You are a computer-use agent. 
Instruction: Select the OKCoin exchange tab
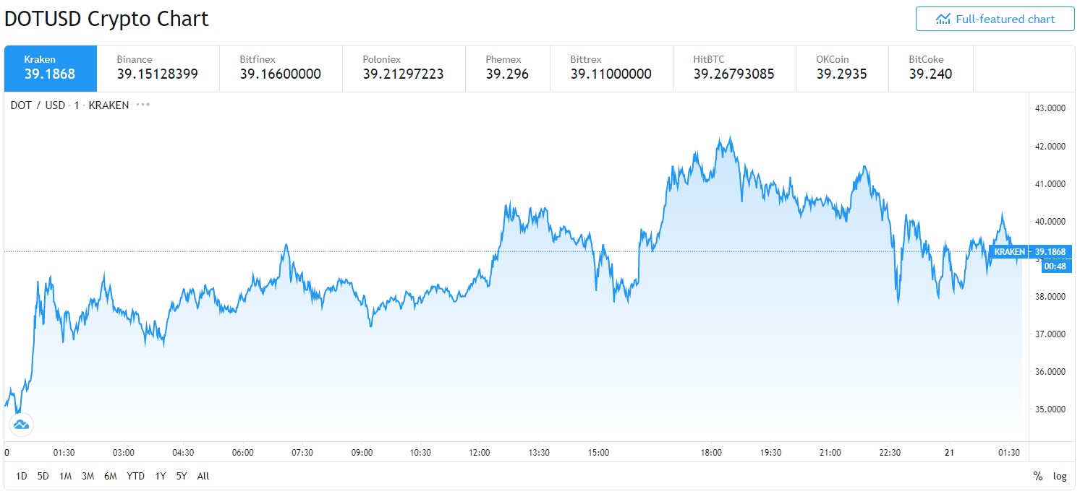[x=841, y=67]
